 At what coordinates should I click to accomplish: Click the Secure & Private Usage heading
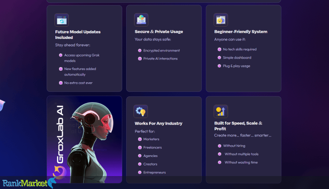(x=159, y=31)
